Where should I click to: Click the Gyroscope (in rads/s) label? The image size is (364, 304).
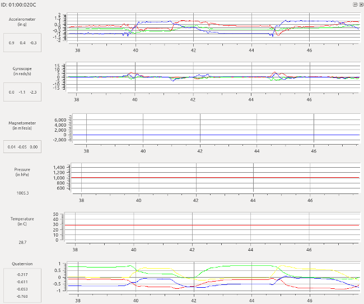pos(22,71)
